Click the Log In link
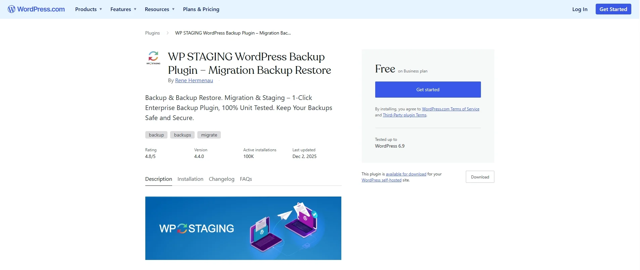The width and height of the screenshot is (640, 270). click(x=580, y=9)
